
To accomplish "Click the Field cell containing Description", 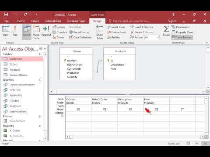I will [130, 99].
